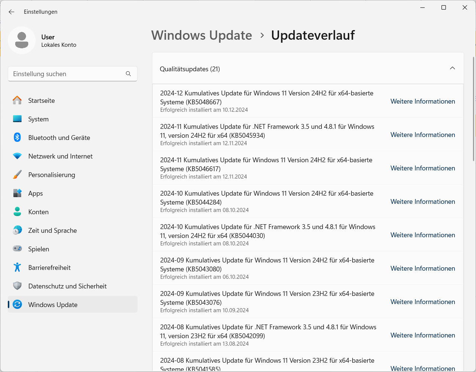This screenshot has height=372, width=476.
Task: Click 'Erfolgreich installiert am 10.09.2024' text
Action: point(204,310)
